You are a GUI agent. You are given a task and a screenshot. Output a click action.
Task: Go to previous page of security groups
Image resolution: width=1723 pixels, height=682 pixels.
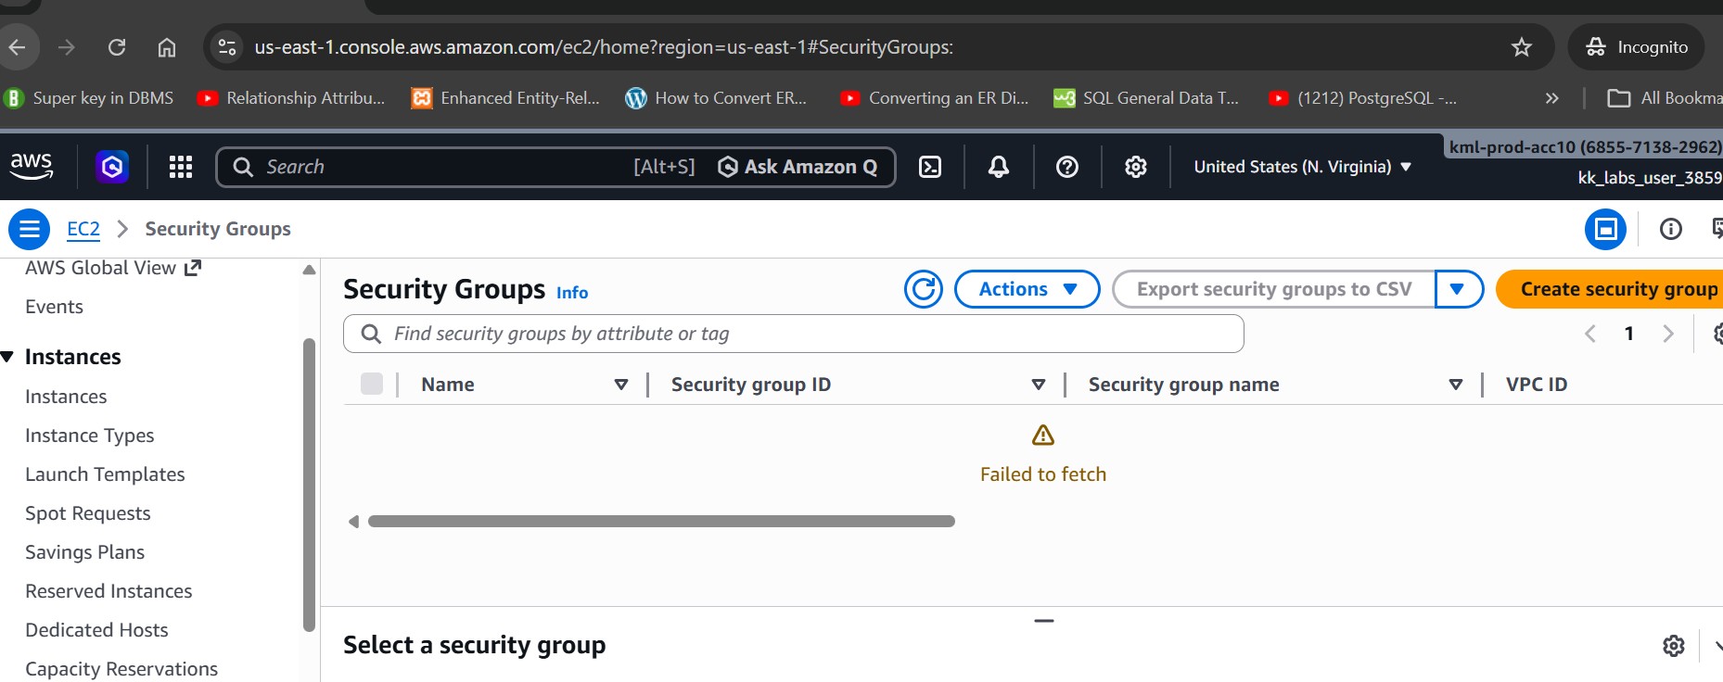pos(1590,334)
